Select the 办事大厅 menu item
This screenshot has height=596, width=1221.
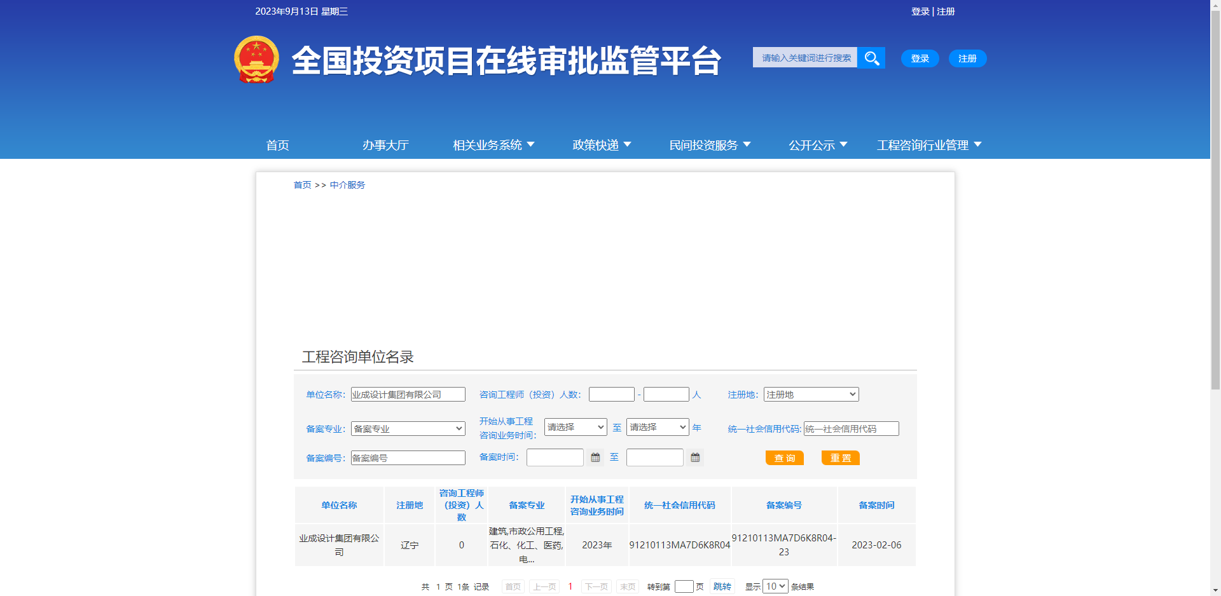(385, 145)
